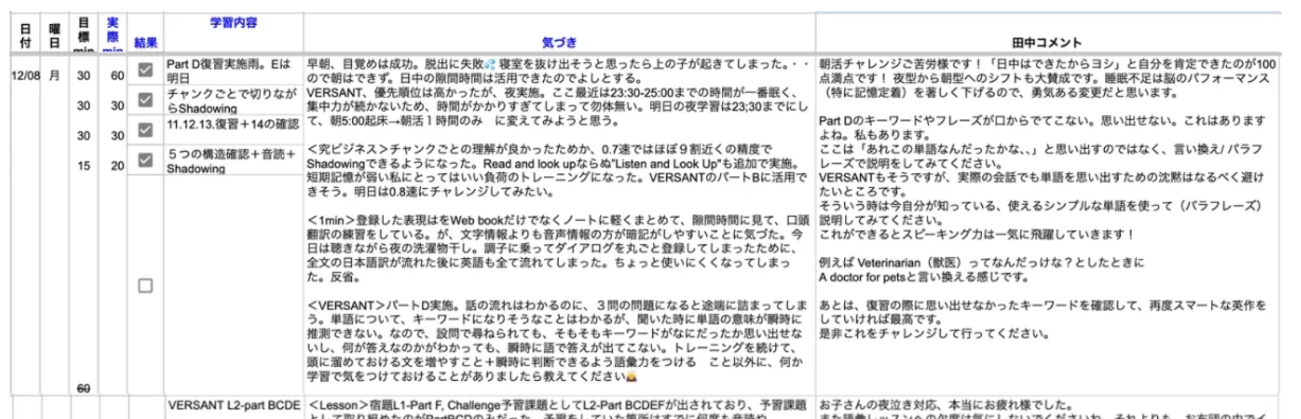Click the 12/08 date cell
The image size is (1301, 419).
coord(25,76)
